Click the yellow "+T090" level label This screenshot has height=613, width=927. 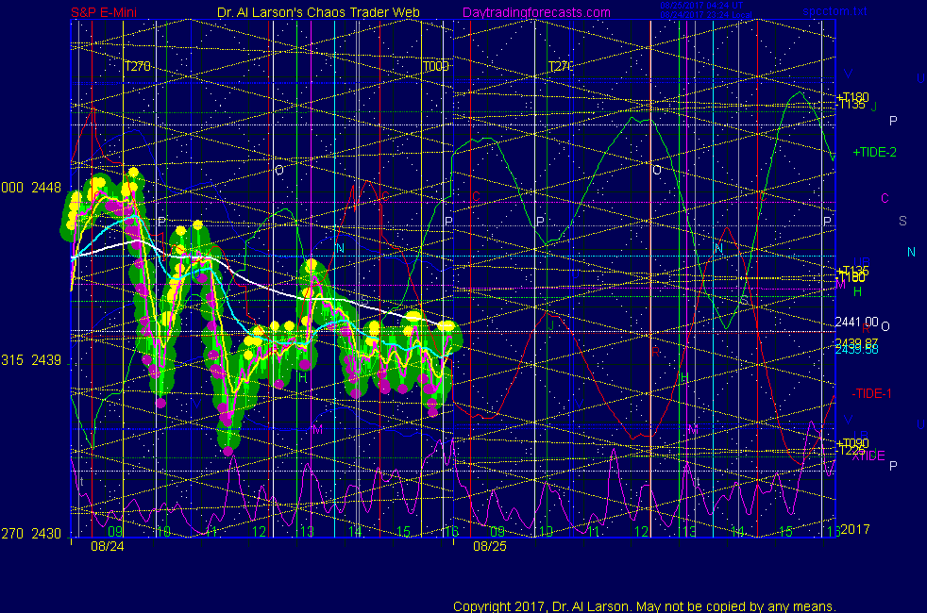[852, 443]
